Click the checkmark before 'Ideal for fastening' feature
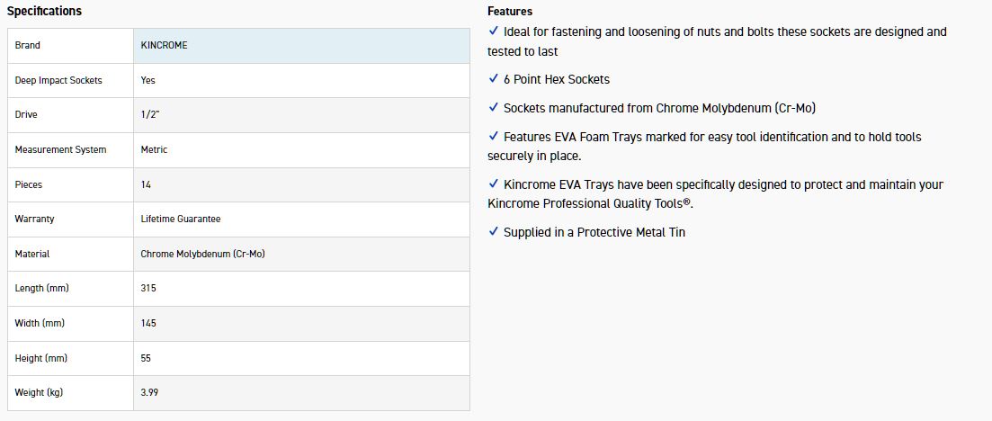 click(493, 31)
